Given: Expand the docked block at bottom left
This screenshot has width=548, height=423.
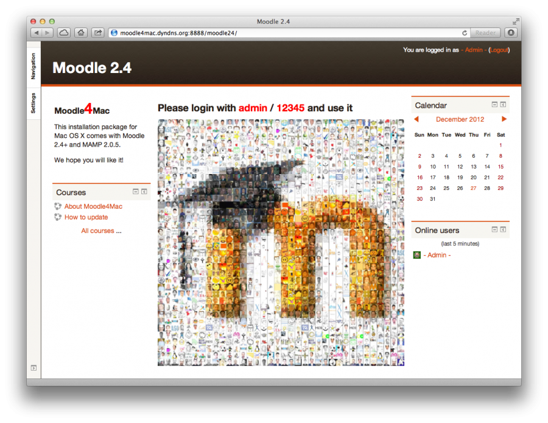Looking at the screenshot, I should pos(33,368).
